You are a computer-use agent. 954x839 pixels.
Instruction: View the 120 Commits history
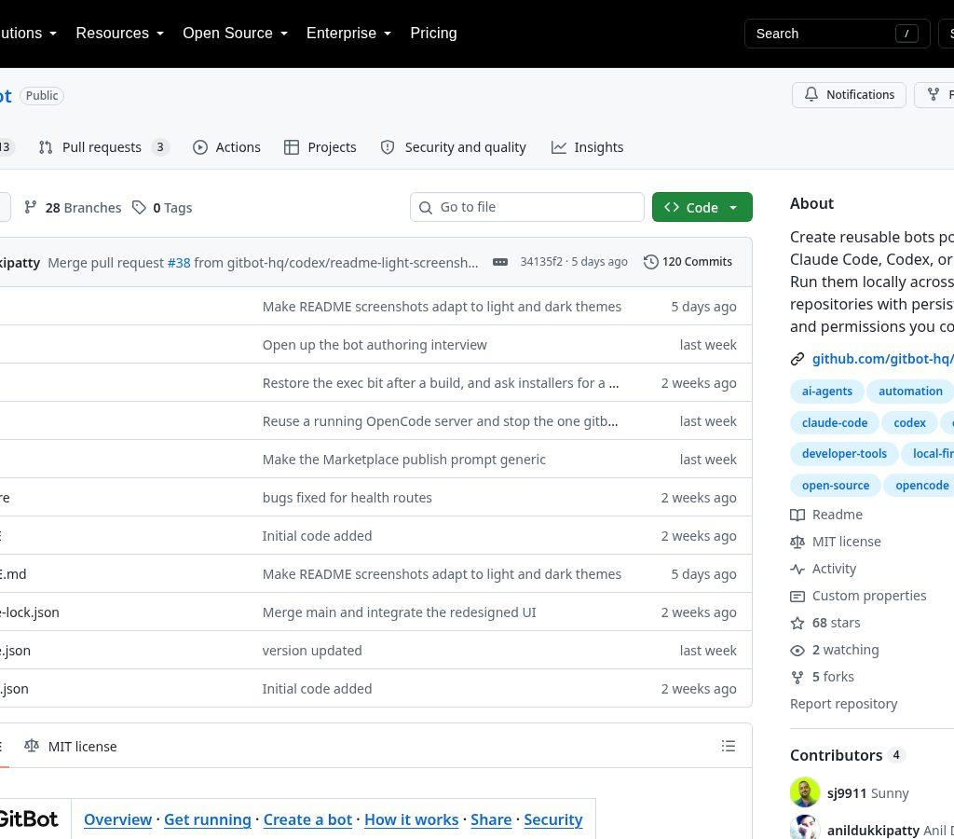click(688, 262)
